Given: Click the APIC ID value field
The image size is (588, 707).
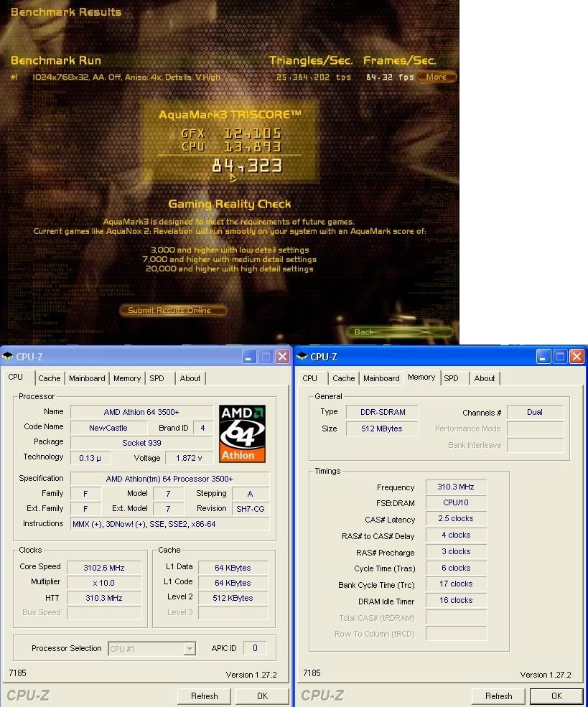Looking at the screenshot, I should coord(255,648).
